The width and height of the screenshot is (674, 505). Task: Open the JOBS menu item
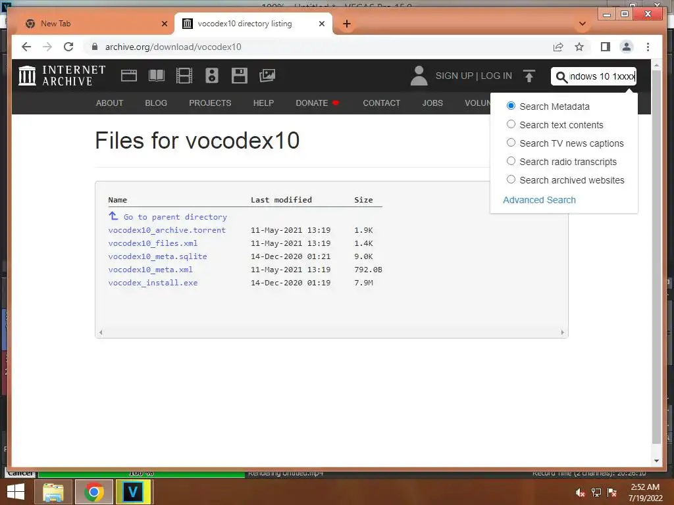[432, 103]
